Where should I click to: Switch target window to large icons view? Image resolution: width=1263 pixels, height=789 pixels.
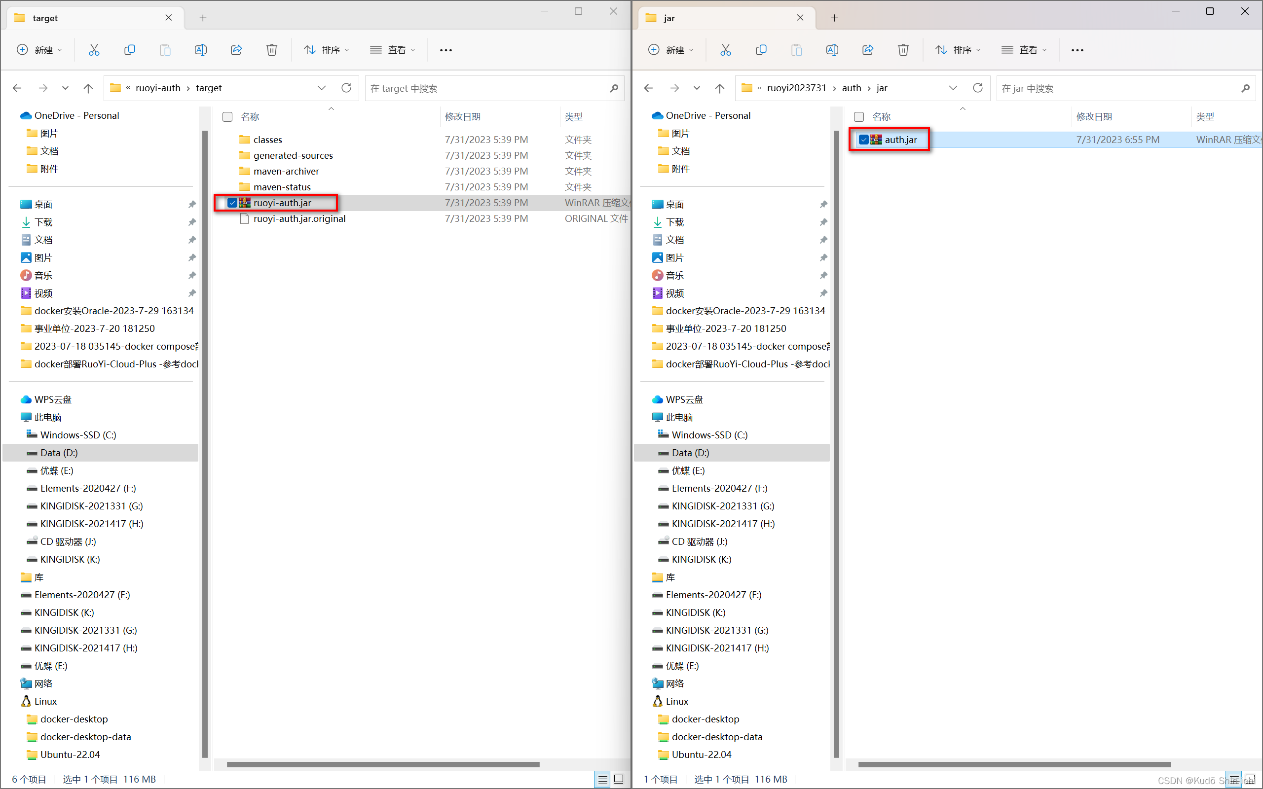(619, 779)
